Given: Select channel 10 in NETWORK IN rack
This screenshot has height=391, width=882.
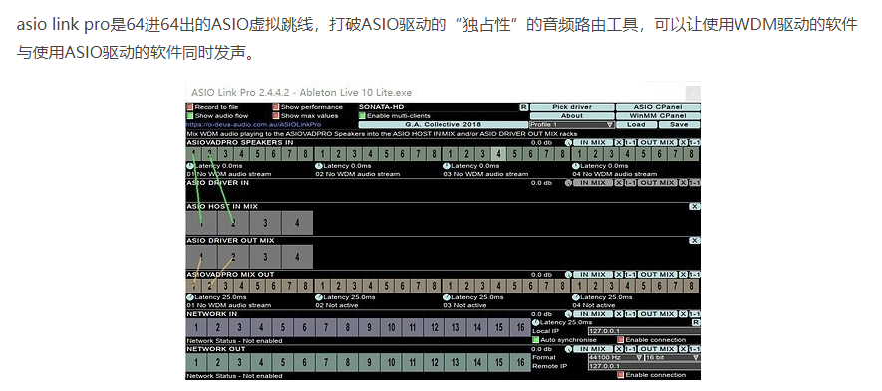Looking at the screenshot, I should [391, 327].
